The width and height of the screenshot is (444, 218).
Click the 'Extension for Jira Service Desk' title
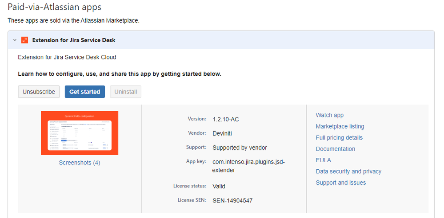(74, 40)
